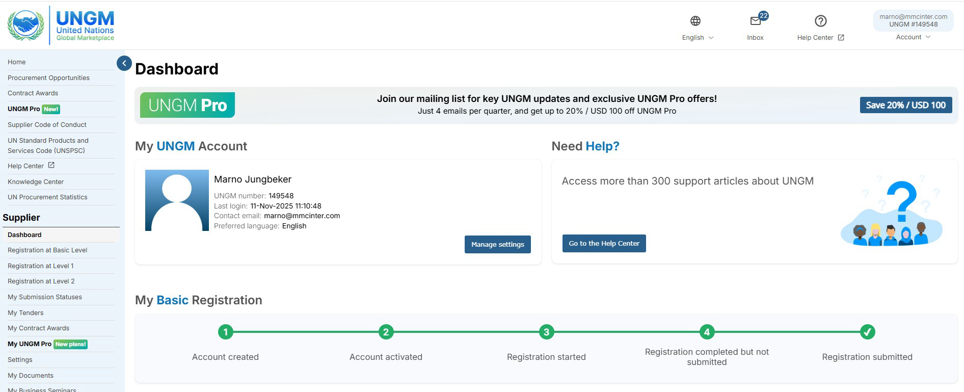
Task: Select step 3 Registration started circle
Action: pyautogui.click(x=546, y=332)
